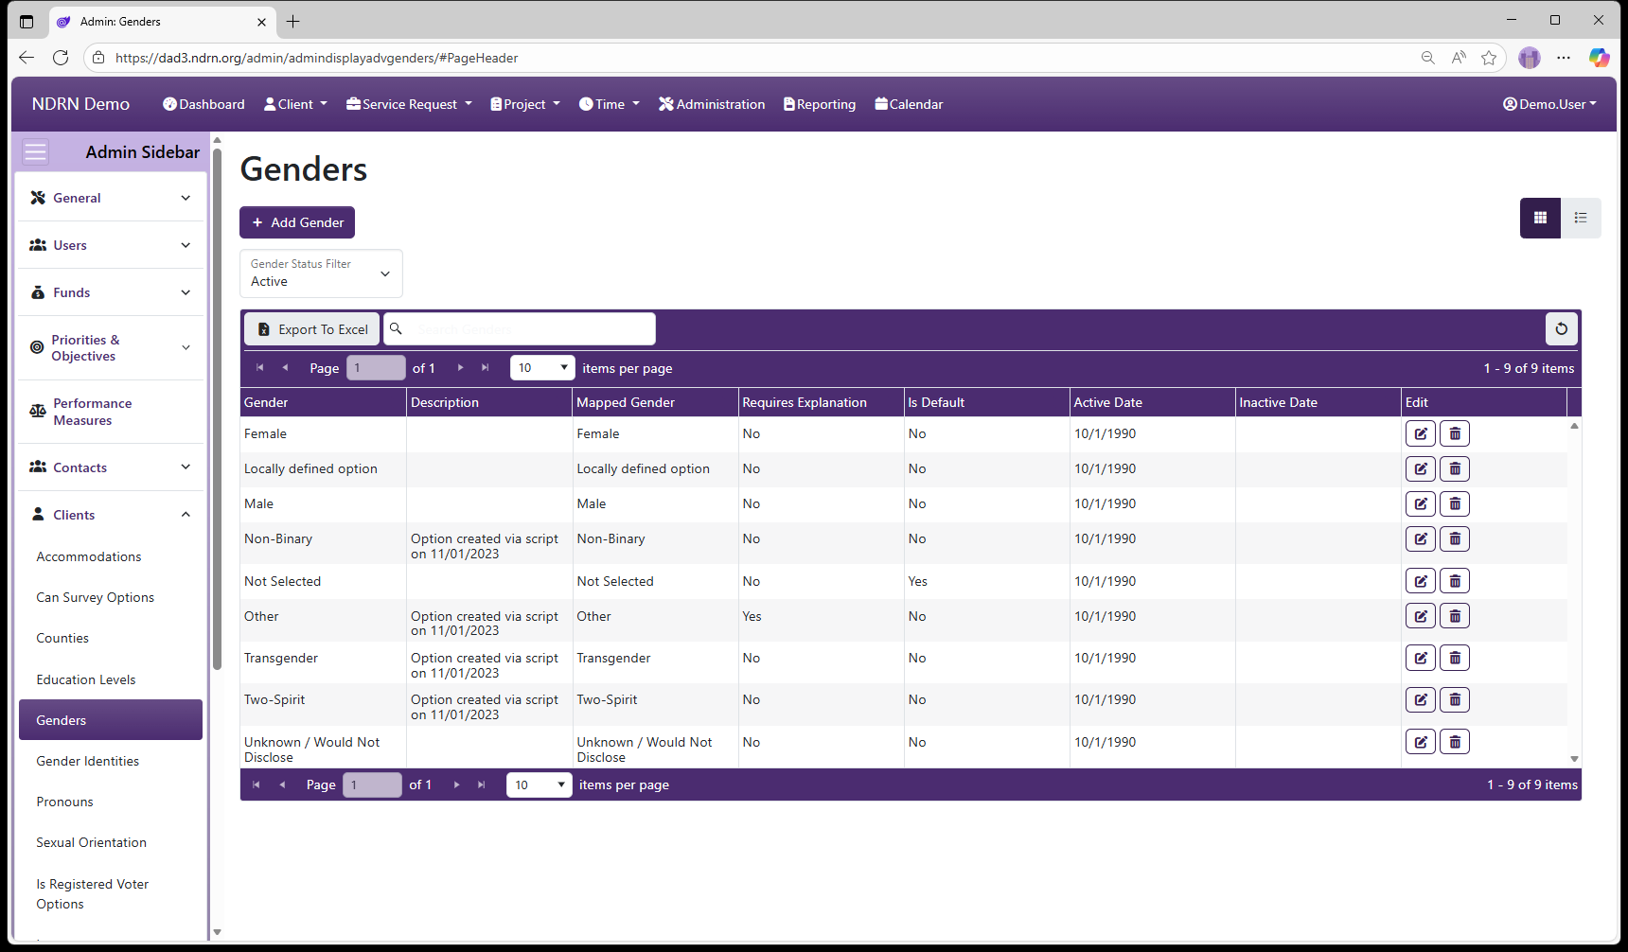Delete the Transgender gender row
This screenshot has width=1628, height=952.
pyautogui.click(x=1455, y=658)
